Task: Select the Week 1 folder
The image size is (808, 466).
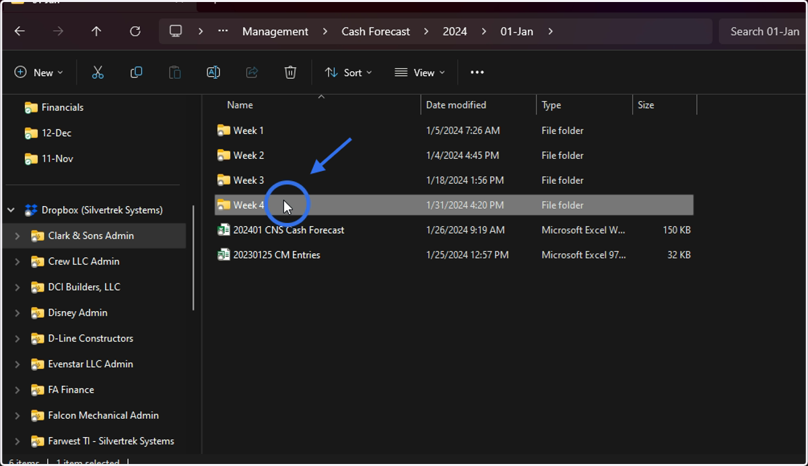Action: [454, 131]
